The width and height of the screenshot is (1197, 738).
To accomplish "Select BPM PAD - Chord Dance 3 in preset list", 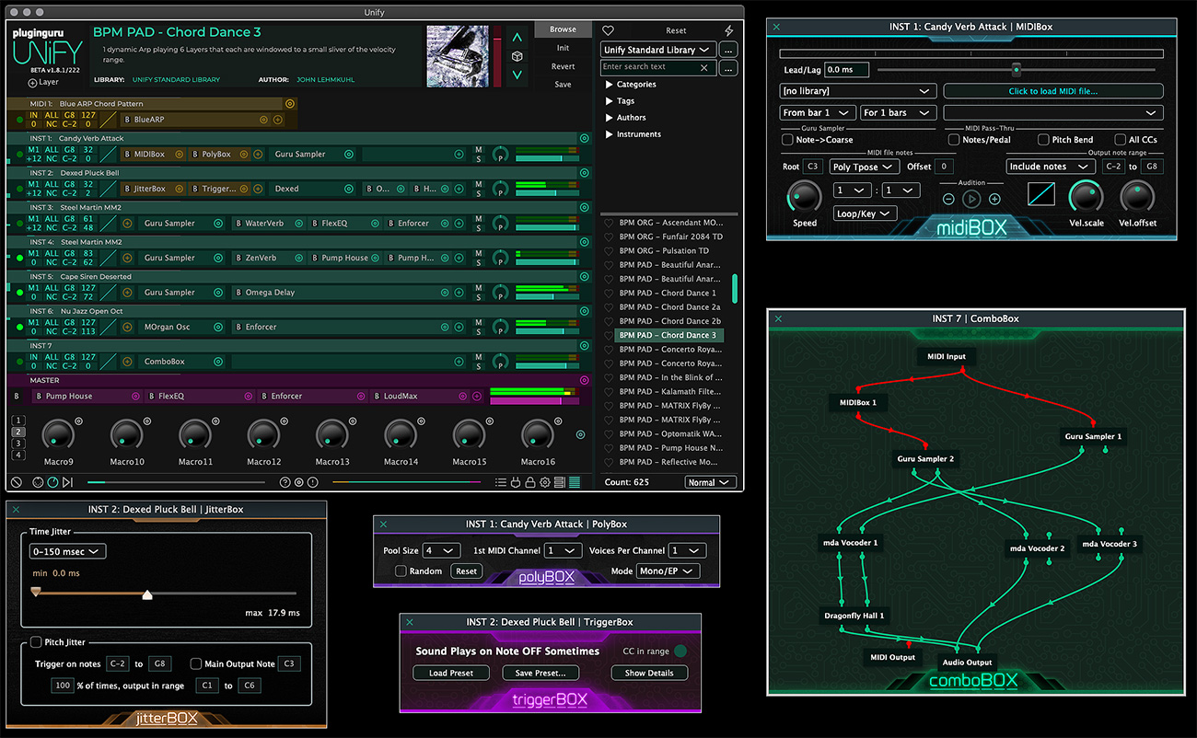I will (668, 335).
